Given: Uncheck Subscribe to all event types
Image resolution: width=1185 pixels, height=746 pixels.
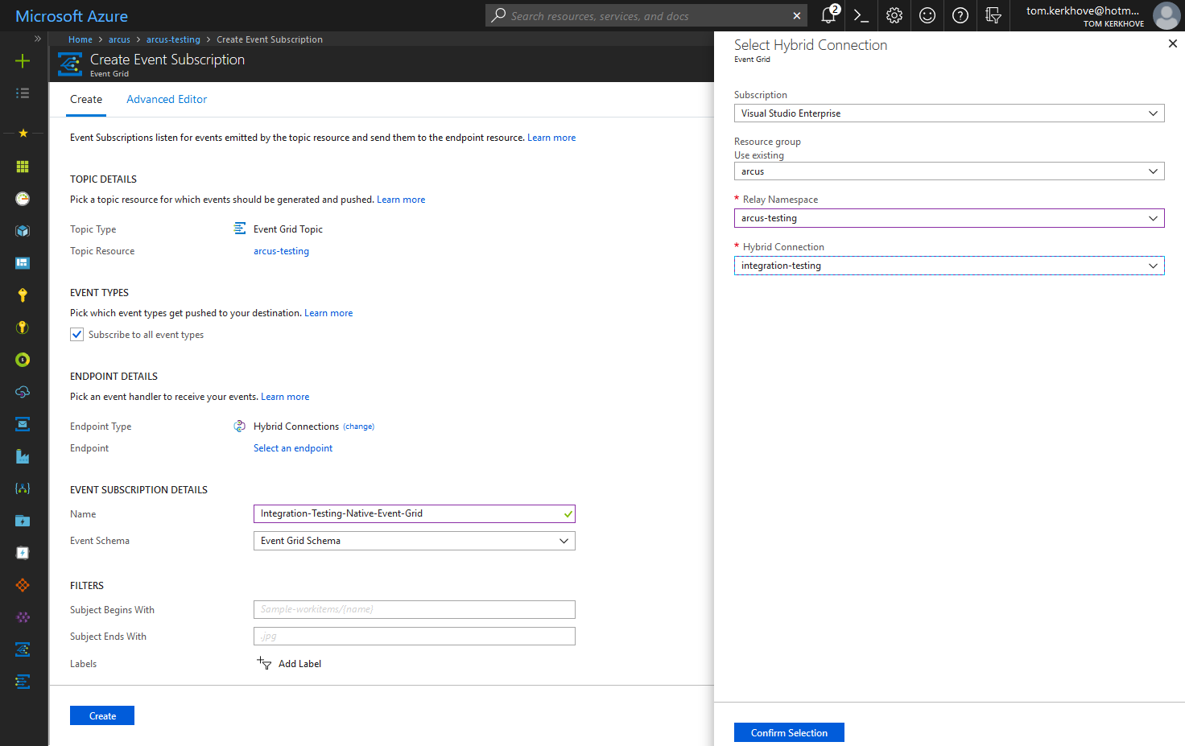Looking at the screenshot, I should tap(77, 335).
